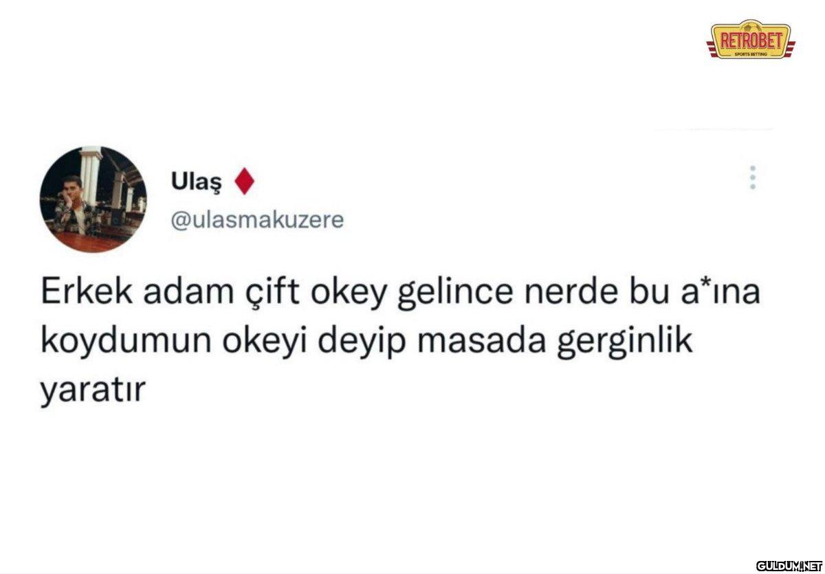825x574 pixels.
Task: Click the word "yaratır" on the last line
Action: point(93,391)
